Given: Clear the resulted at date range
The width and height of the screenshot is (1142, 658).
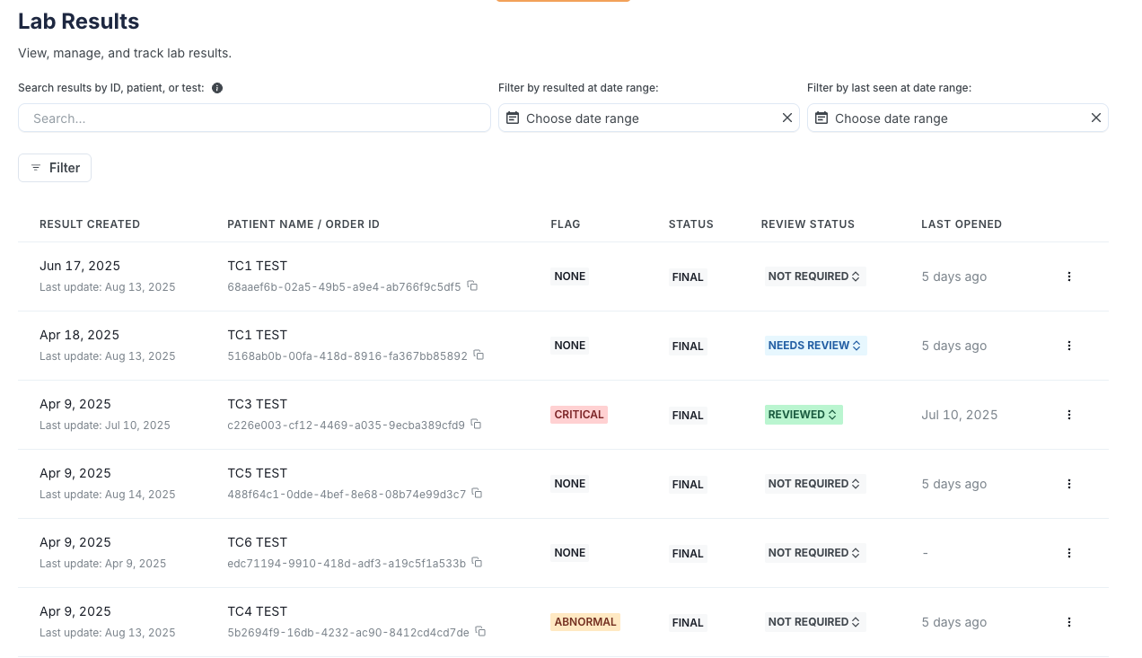Looking at the screenshot, I should [x=786, y=118].
